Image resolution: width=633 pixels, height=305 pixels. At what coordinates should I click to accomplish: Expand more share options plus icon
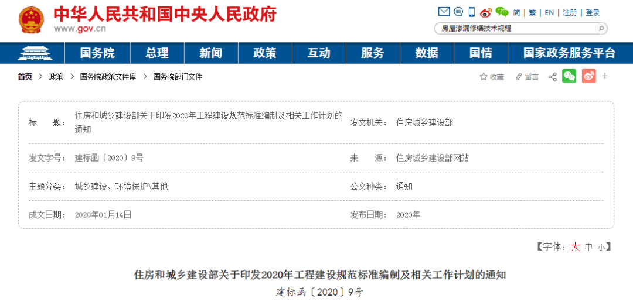click(605, 76)
